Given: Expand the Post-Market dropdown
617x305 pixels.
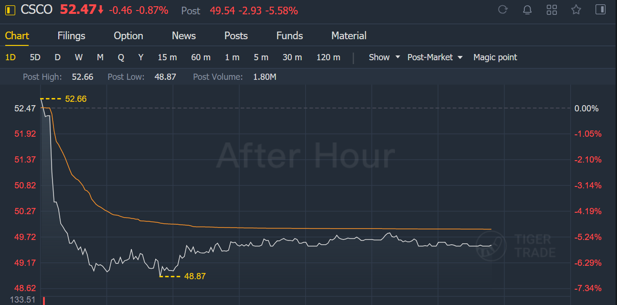Looking at the screenshot, I should pyautogui.click(x=435, y=57).
